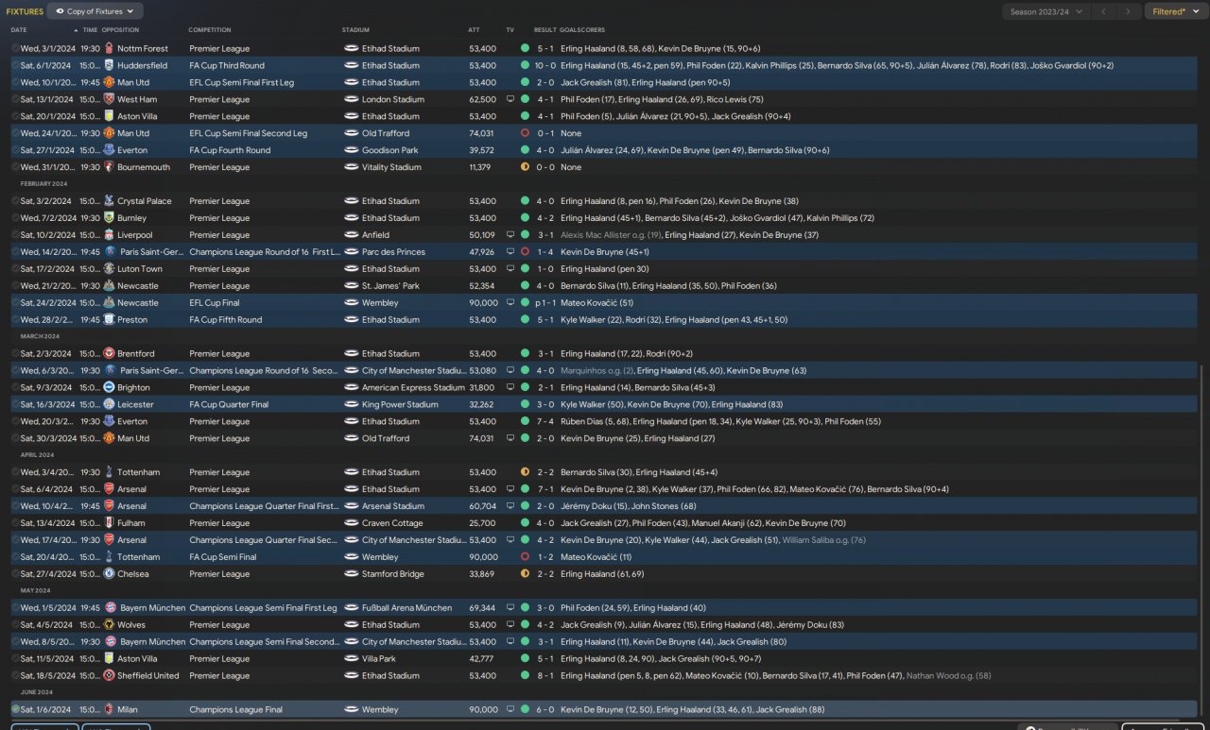Click the Burnley club badge
Screen dimensions: 1210x730
110,218
